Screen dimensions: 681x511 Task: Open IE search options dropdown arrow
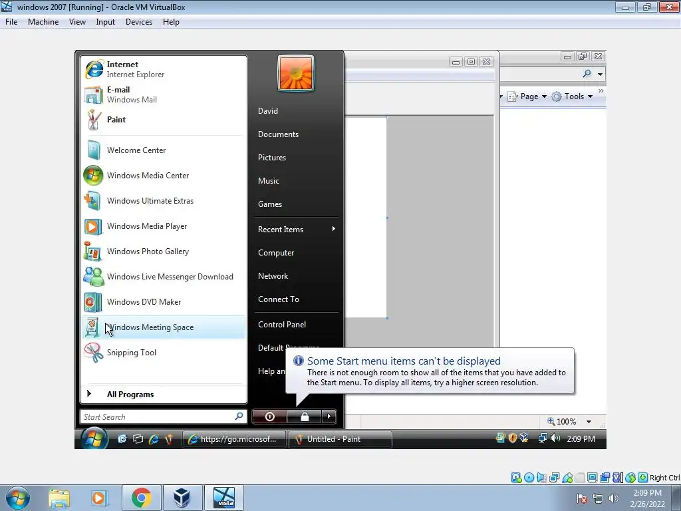[x=600, y=74]
